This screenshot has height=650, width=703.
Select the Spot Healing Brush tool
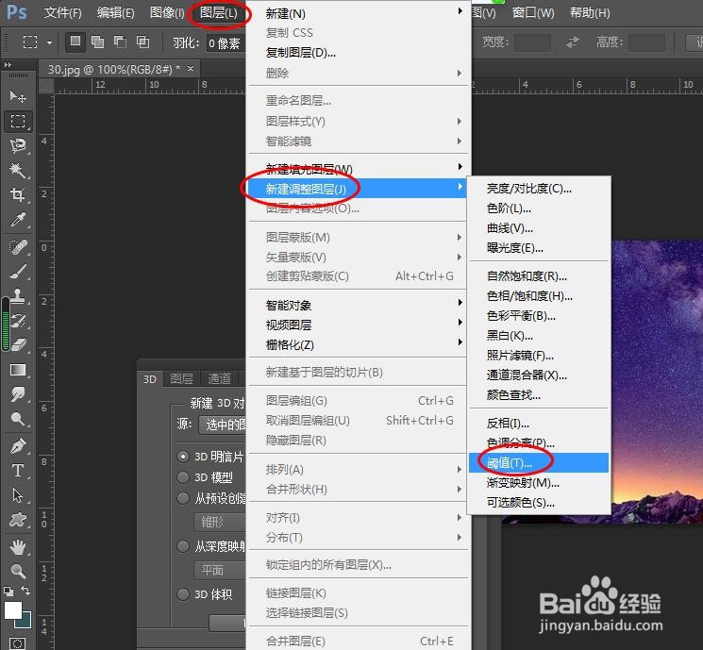tap(18, 247)
